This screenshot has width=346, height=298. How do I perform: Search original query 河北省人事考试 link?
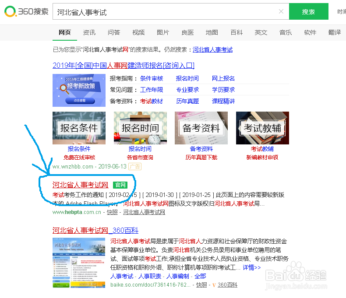tap(212, 49)
